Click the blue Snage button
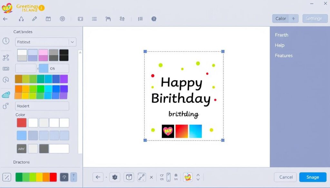This screenshot has height=188, width=330. pyautogui.click(x=312, y=177)
